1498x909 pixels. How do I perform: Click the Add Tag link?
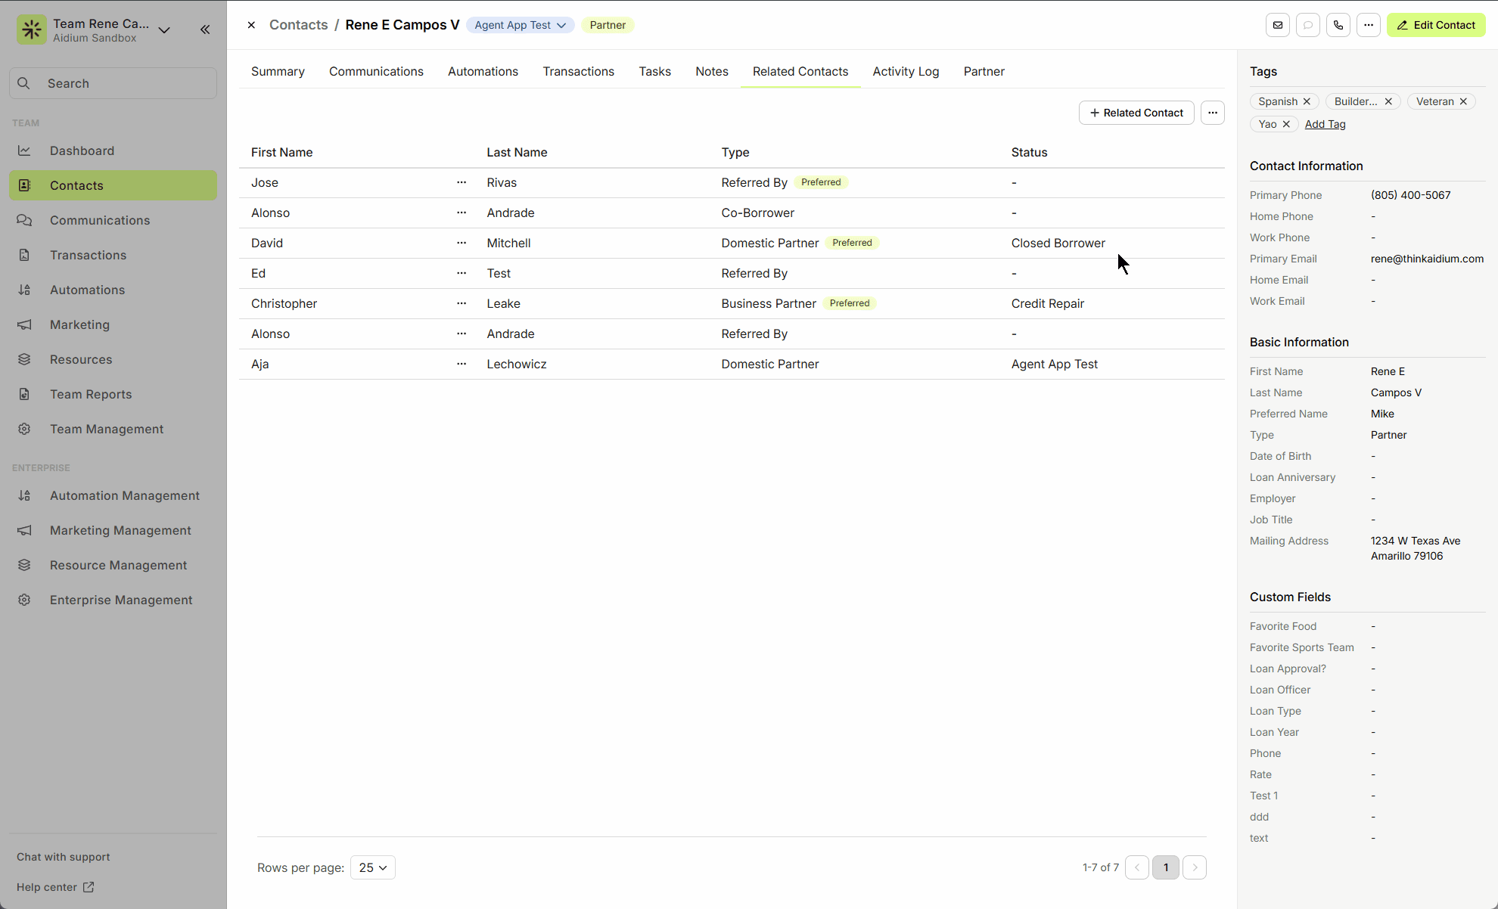coord(1325,124)
